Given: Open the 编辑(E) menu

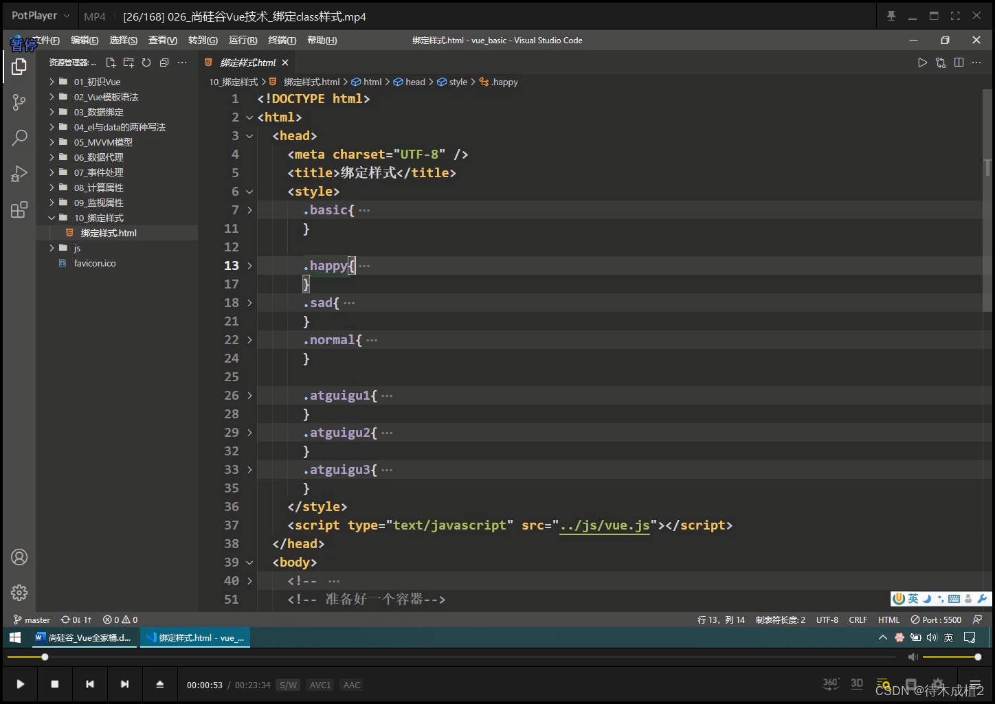Looking at the screenshot, I should (x=85, y=41).
